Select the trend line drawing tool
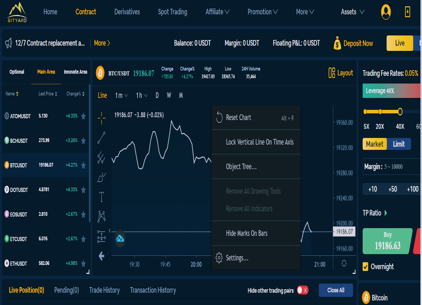422x305 pixels. pyautogui.click(x=101, y=138)
